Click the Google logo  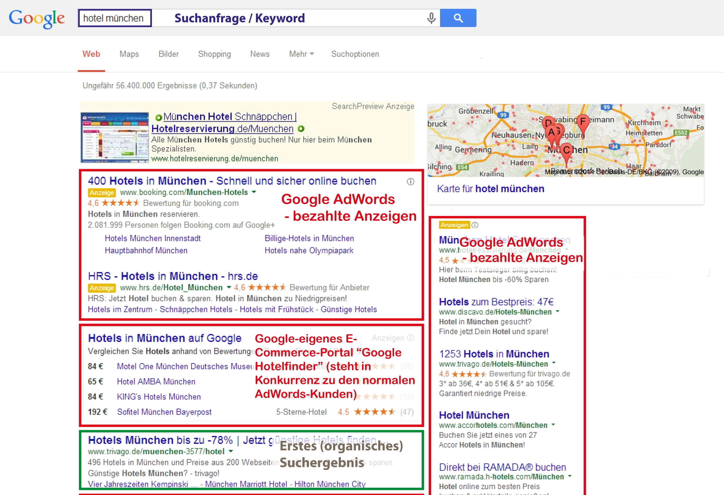point(37,19)
